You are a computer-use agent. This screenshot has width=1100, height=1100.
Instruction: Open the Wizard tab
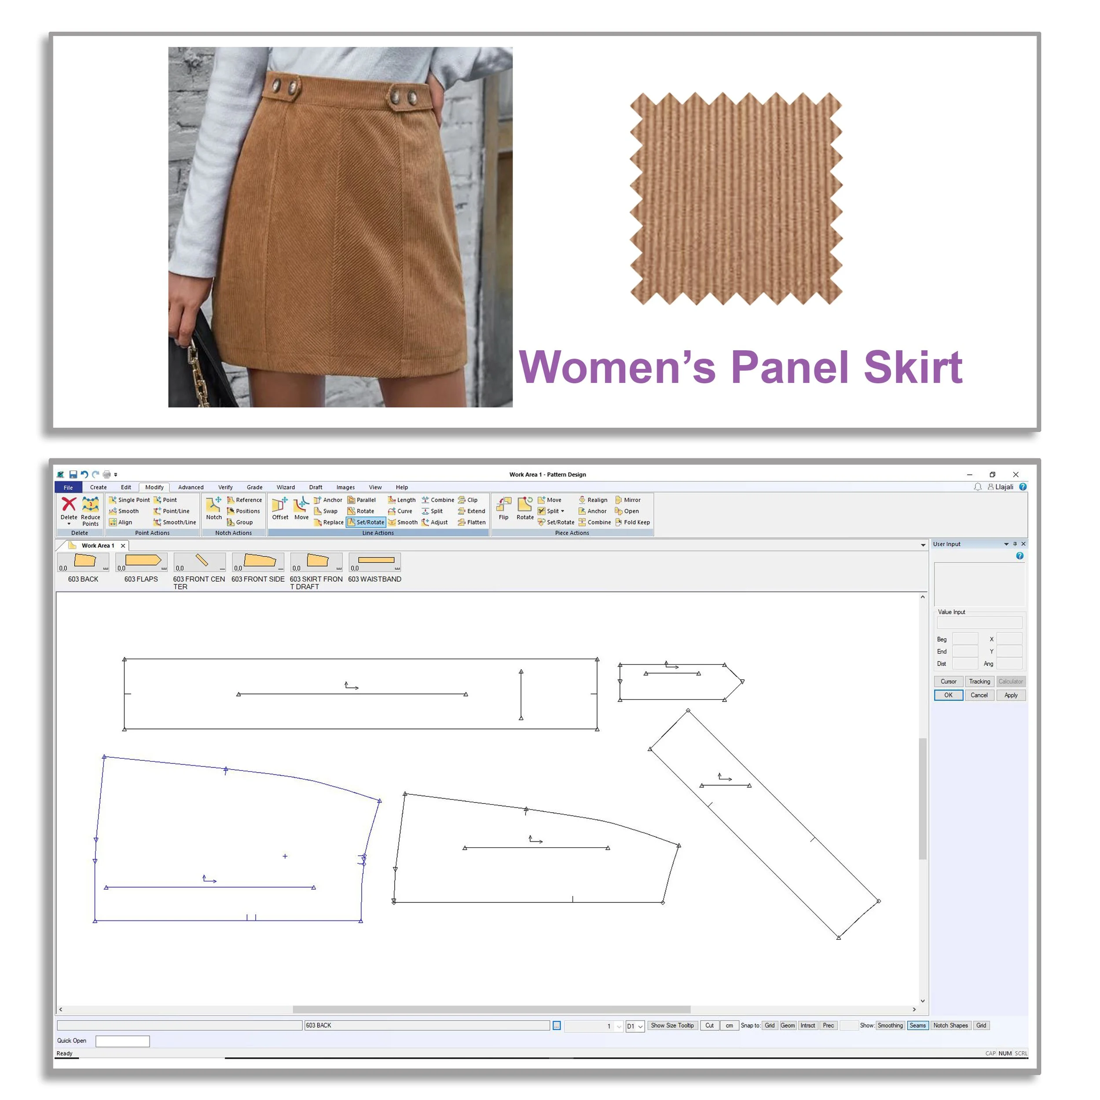click(286, 488)
